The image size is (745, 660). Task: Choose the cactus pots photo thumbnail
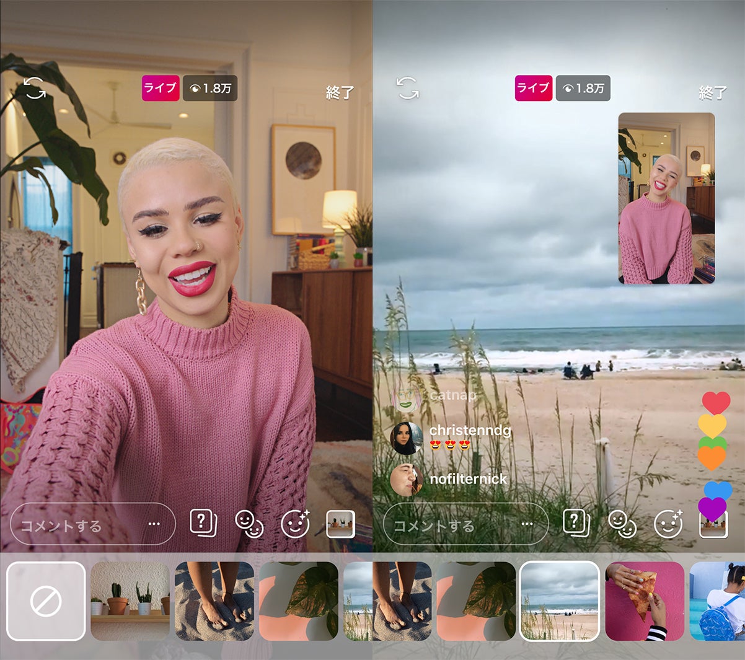[130, 601]
